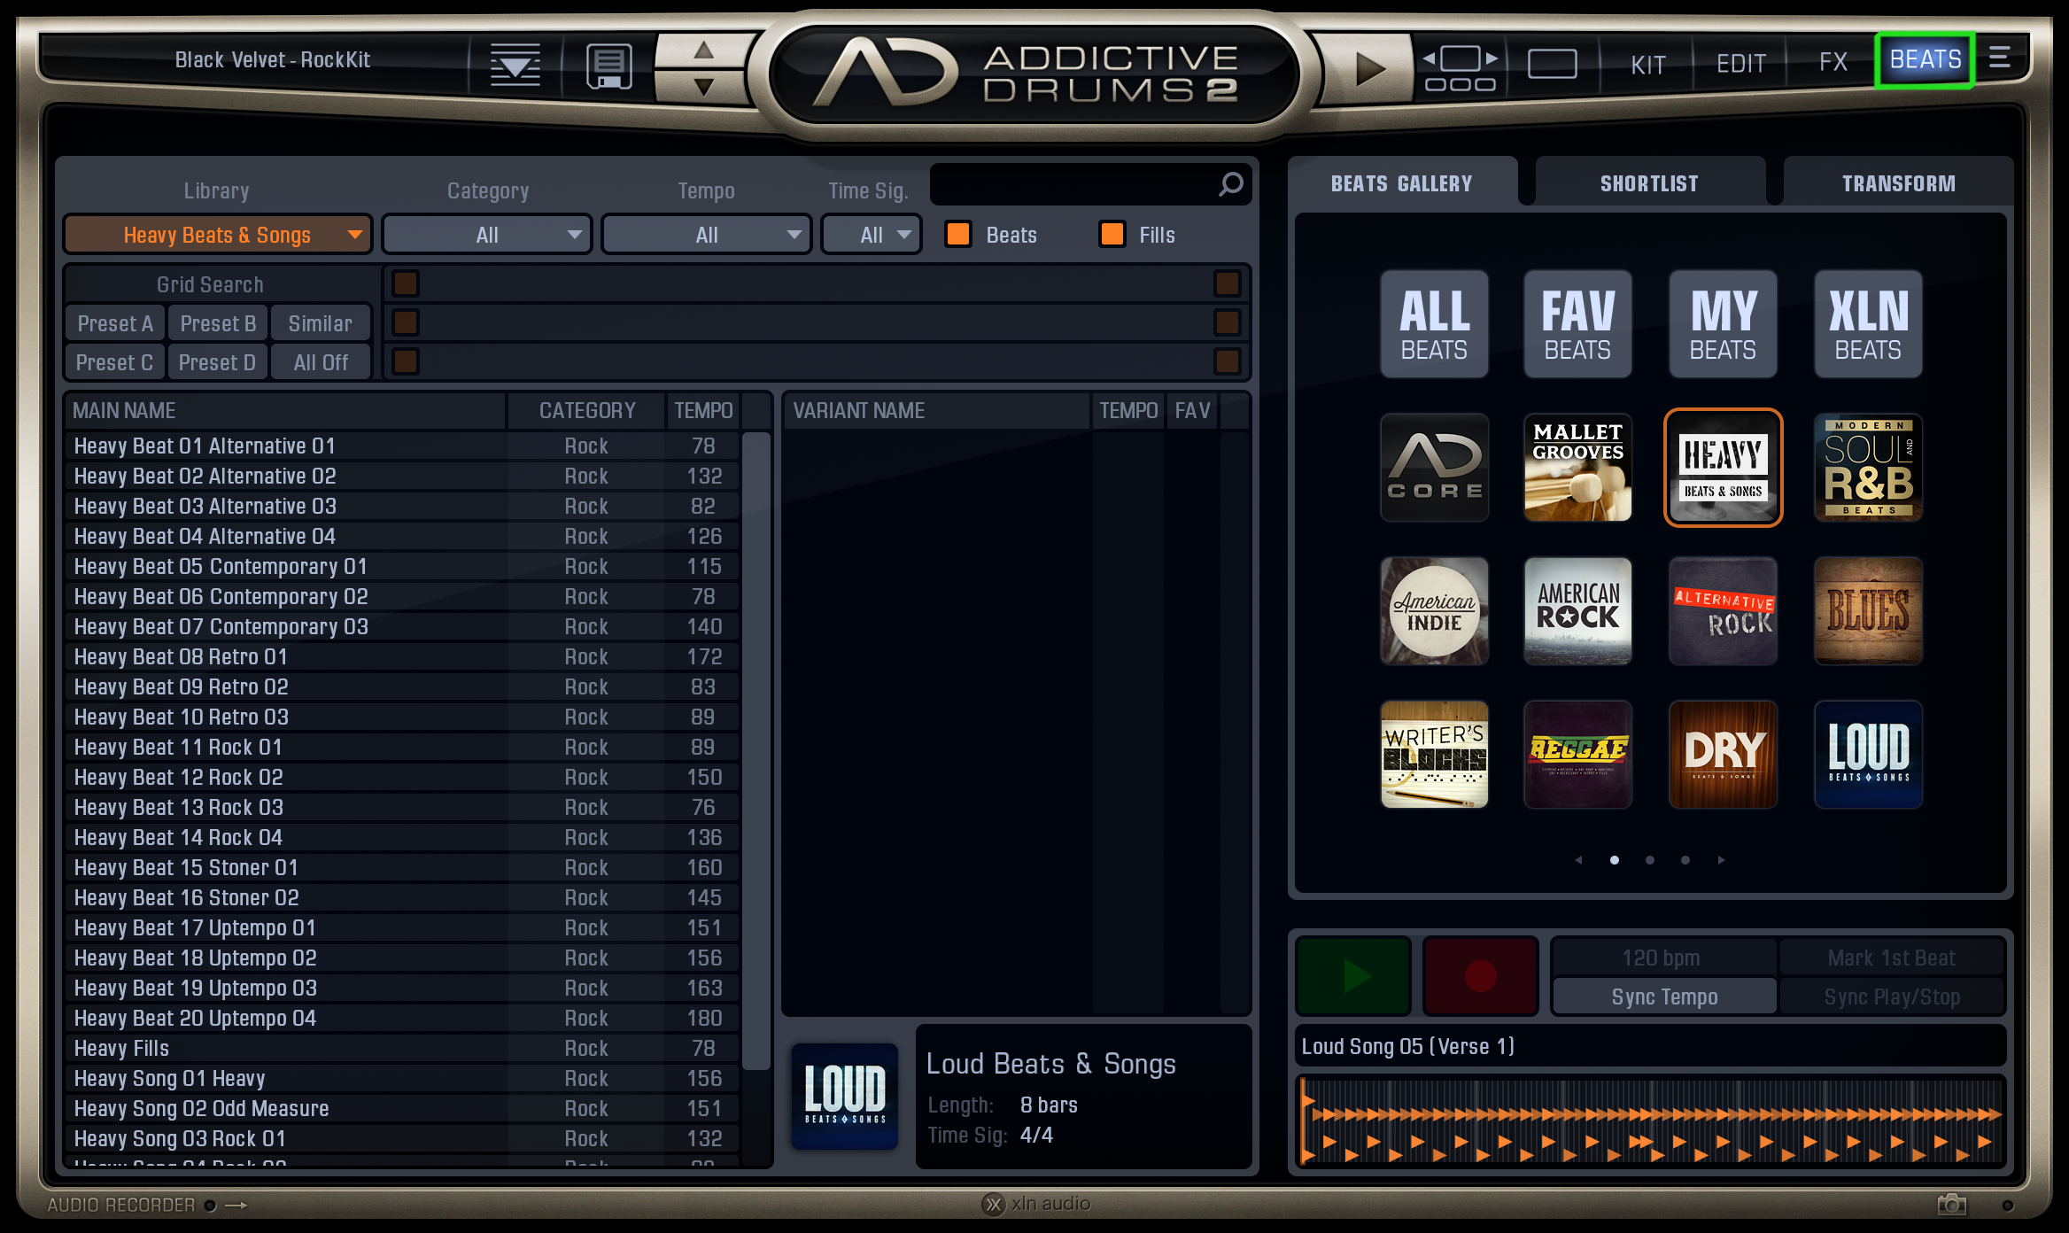Switch to the FX page

(1833, 62)
